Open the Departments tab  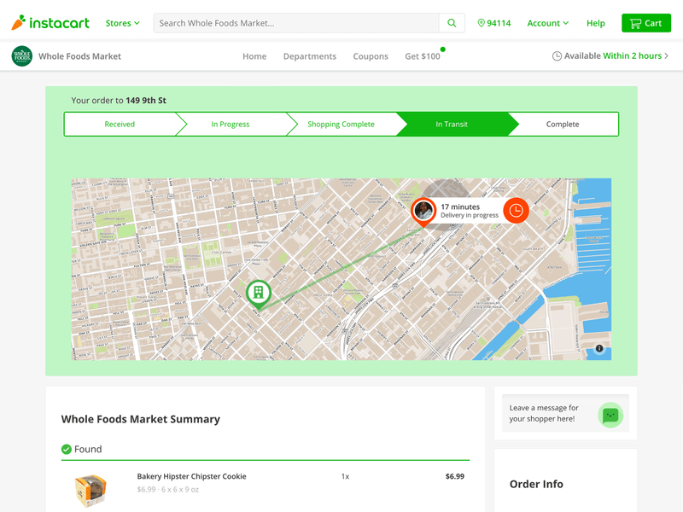click(310, 56)
